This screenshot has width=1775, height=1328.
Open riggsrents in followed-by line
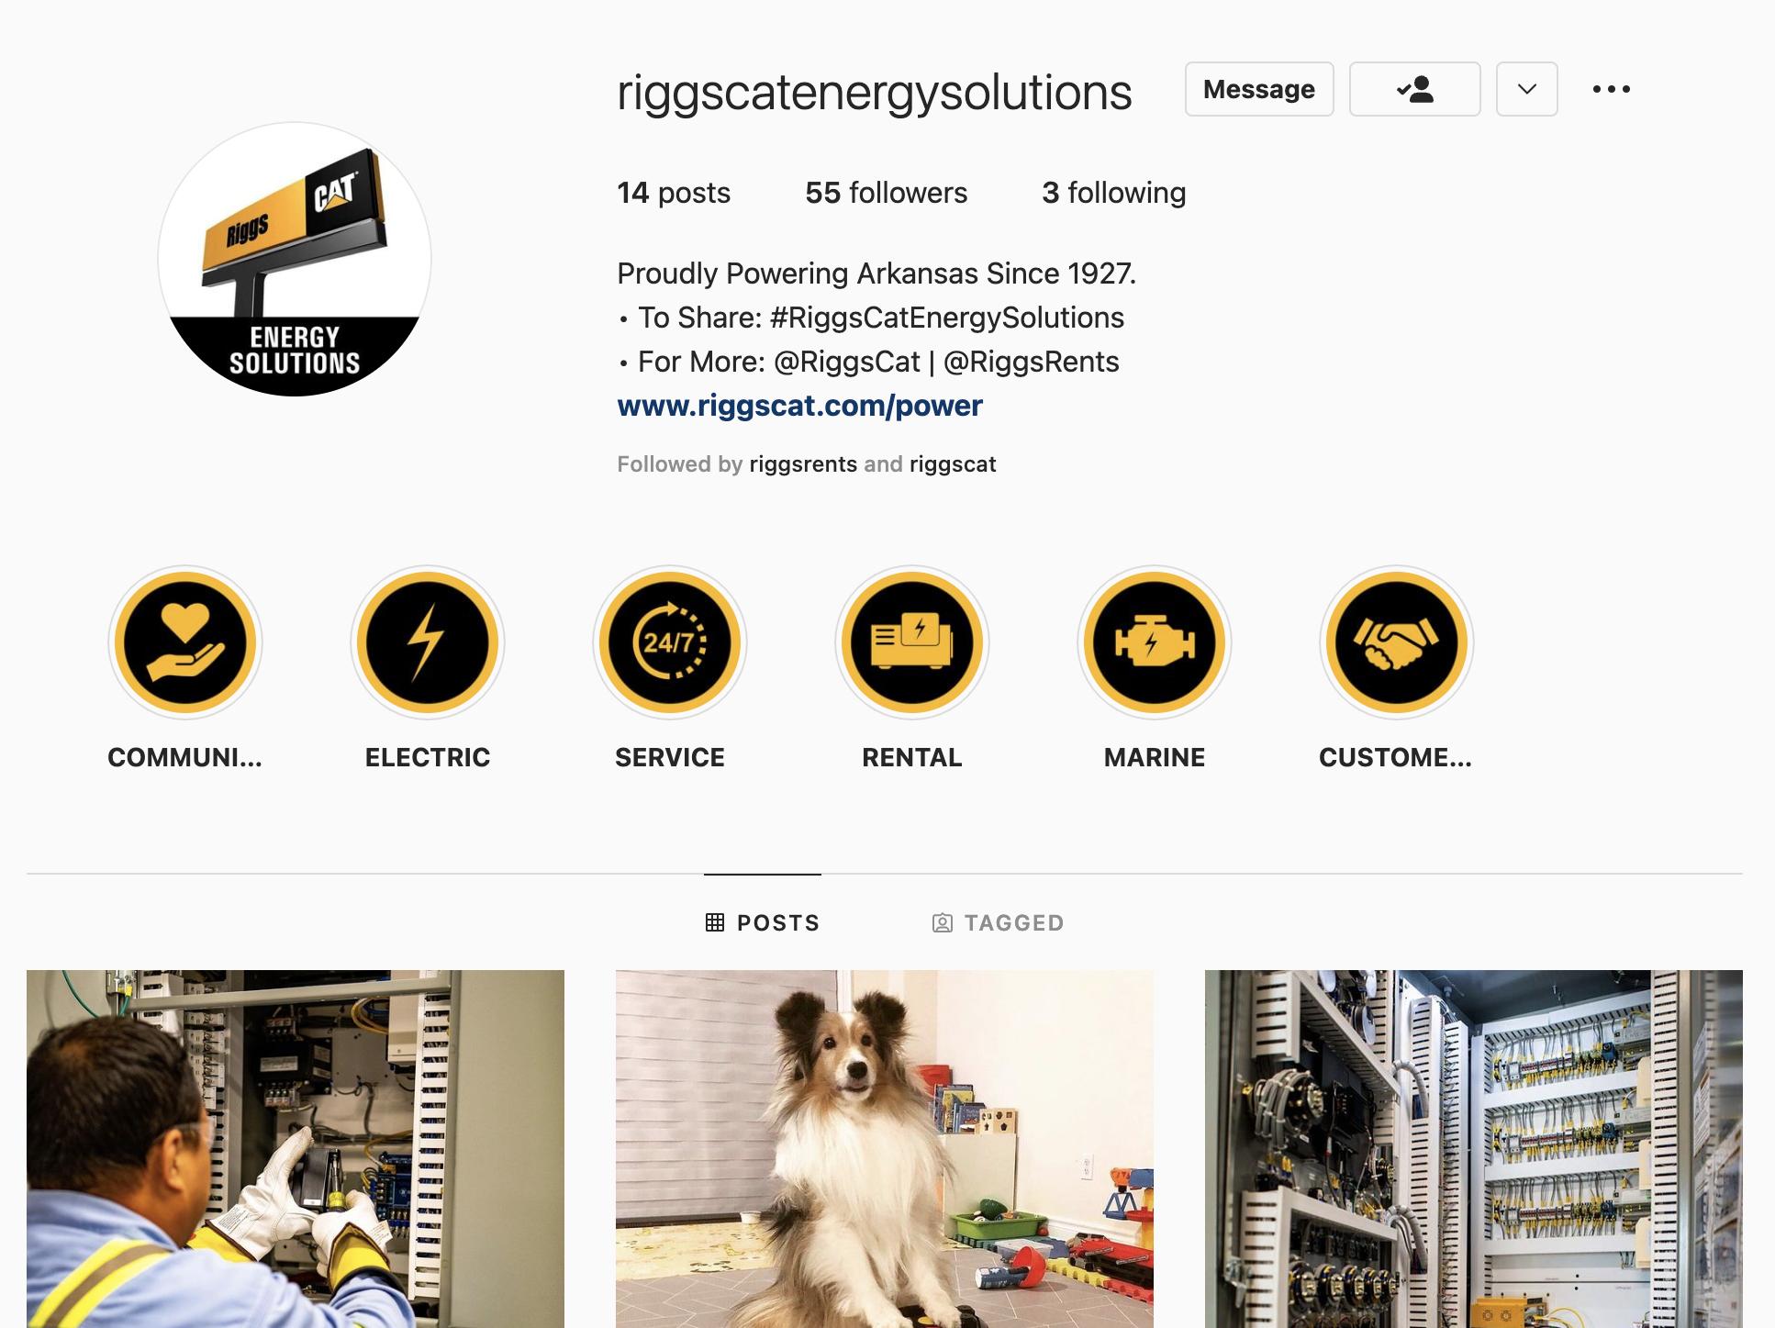pos(803,464)
